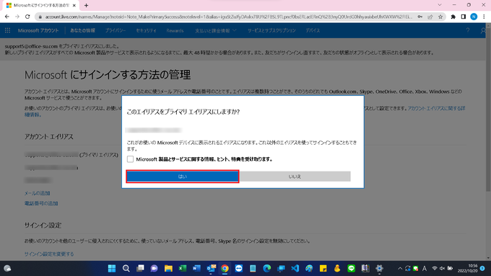Open the あなたの情報 tab

pyautogui.click(x=82, y=30)
